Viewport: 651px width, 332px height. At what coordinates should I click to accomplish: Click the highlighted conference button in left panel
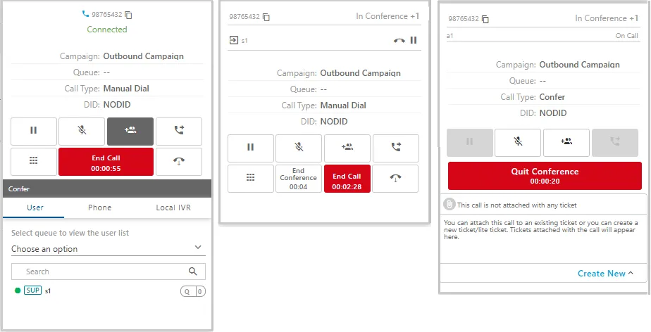(130, 132)
